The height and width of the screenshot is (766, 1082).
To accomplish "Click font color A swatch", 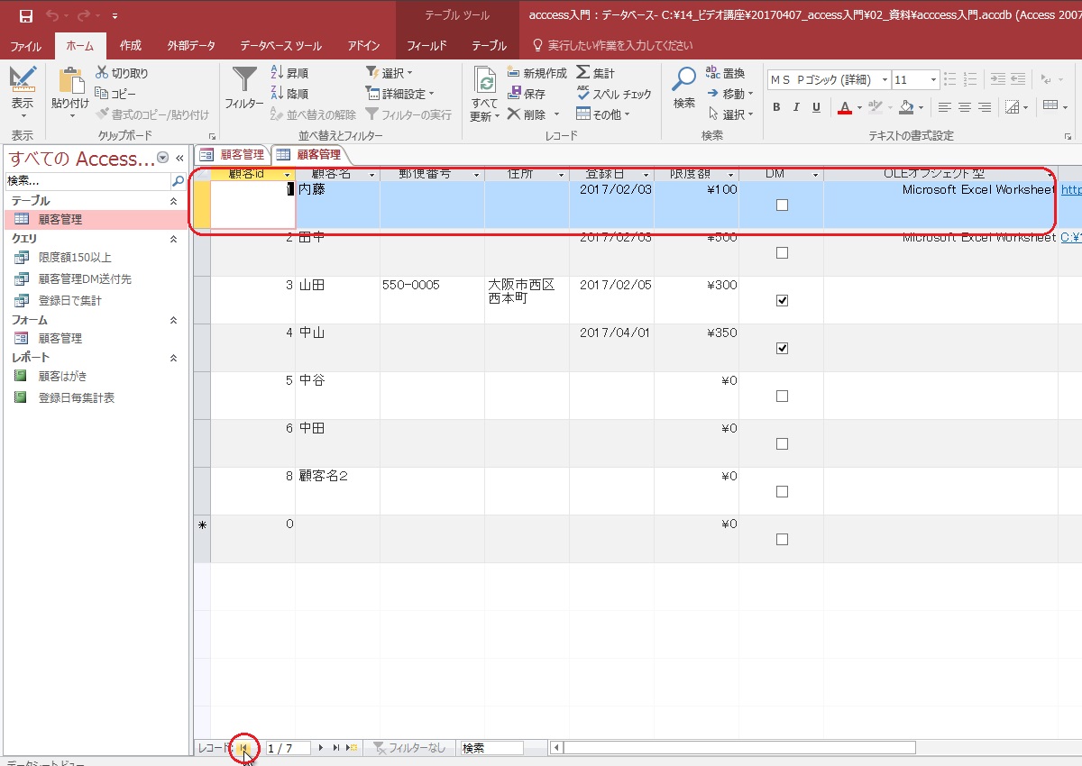I will tap(845, 107).
